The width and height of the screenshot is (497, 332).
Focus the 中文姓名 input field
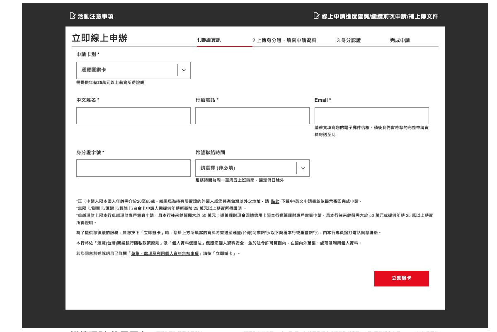coord(133,116)
